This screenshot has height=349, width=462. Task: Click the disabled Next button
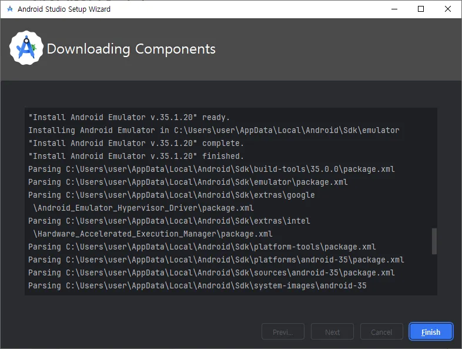pos(332,332)
